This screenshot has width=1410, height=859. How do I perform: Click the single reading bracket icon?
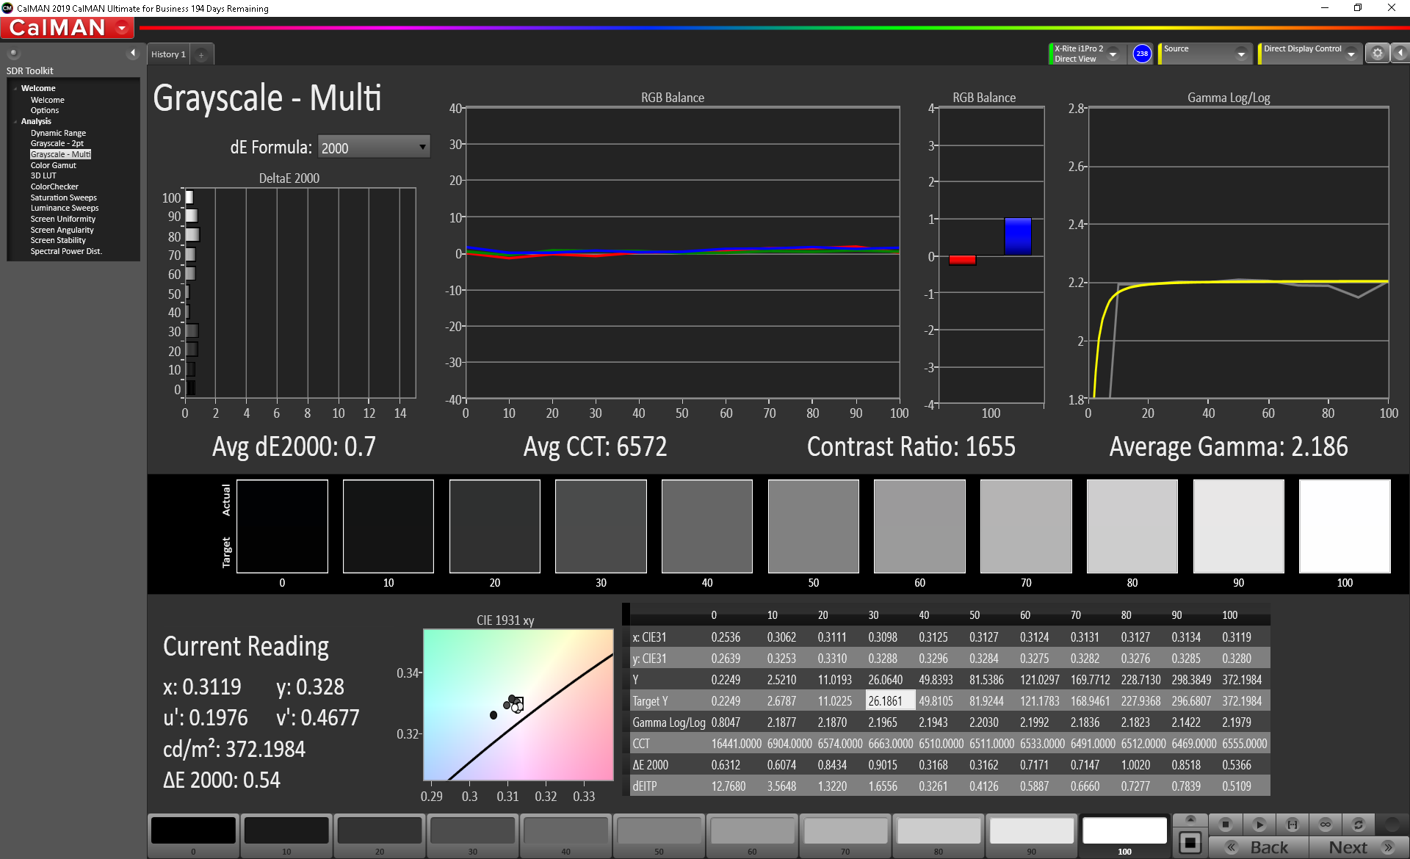[1292, 824]
